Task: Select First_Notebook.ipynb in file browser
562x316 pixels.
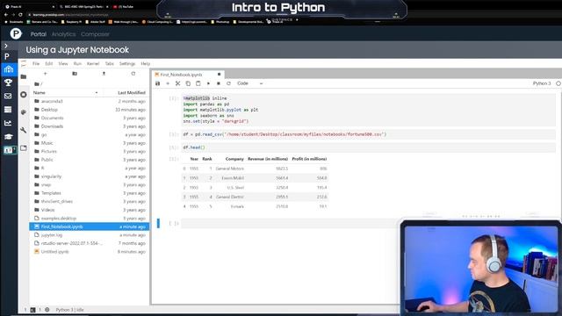Action: coord(89,226)
